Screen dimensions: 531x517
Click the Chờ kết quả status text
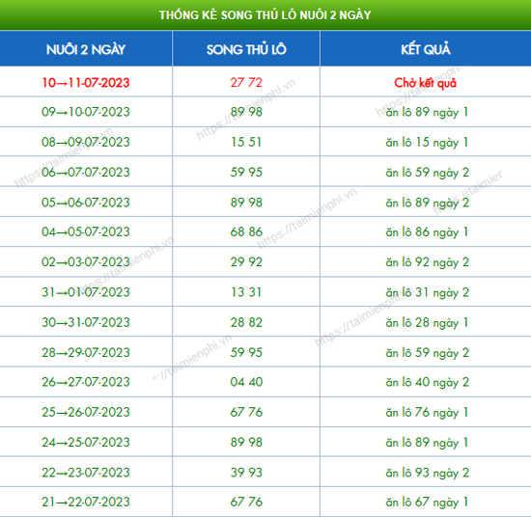[426, 83]
